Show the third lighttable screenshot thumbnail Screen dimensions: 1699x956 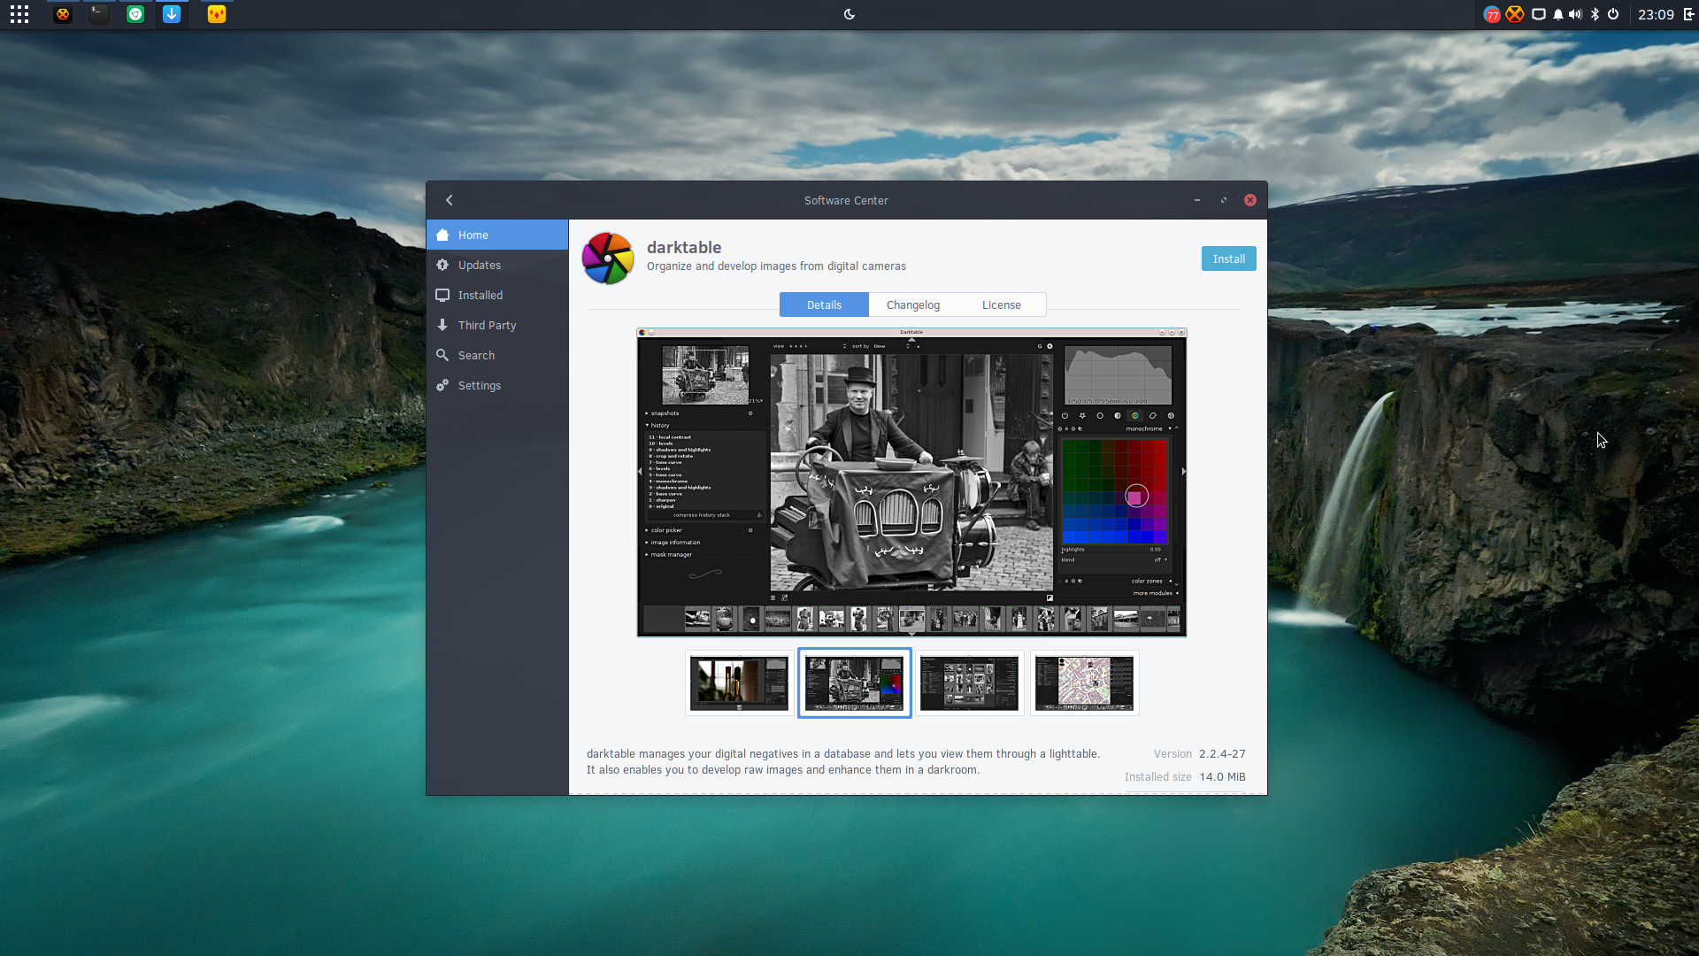click(x=969, y=682)
